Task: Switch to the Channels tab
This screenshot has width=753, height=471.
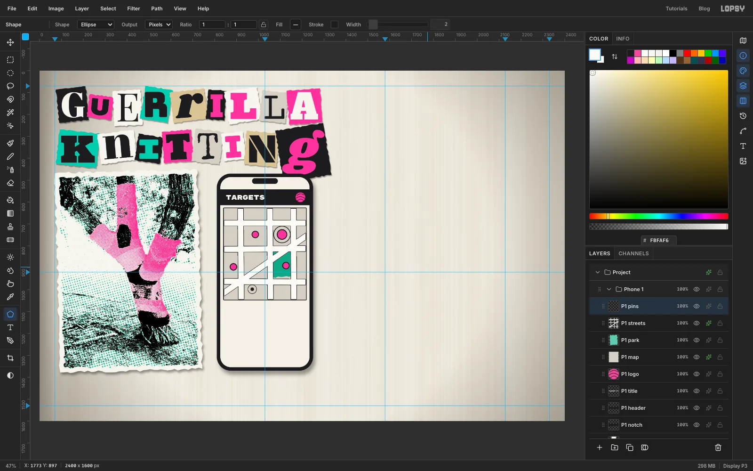Action: tap(633, 253)
